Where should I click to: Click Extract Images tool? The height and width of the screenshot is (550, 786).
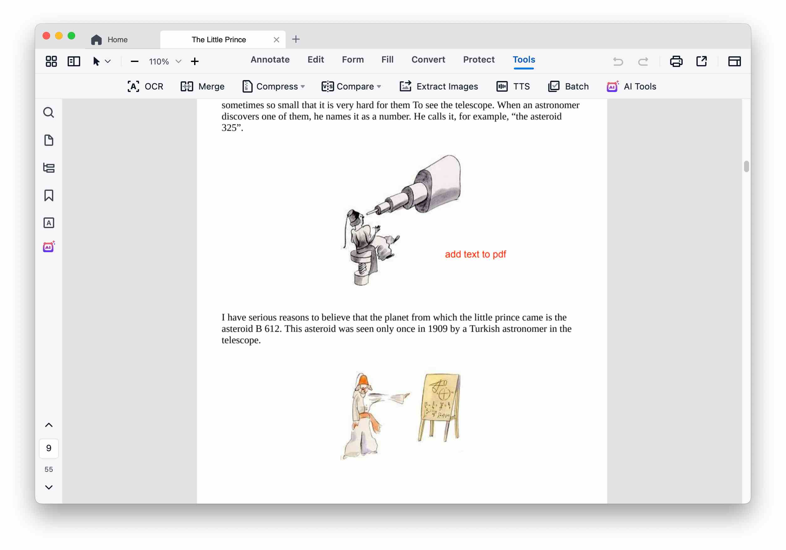[438, 87]
